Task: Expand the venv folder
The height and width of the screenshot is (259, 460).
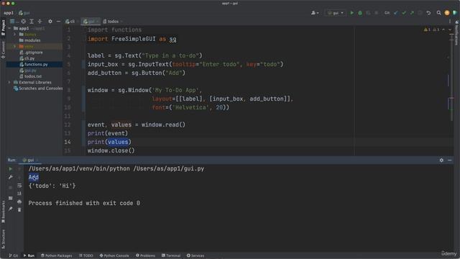Action: point(14,46)
